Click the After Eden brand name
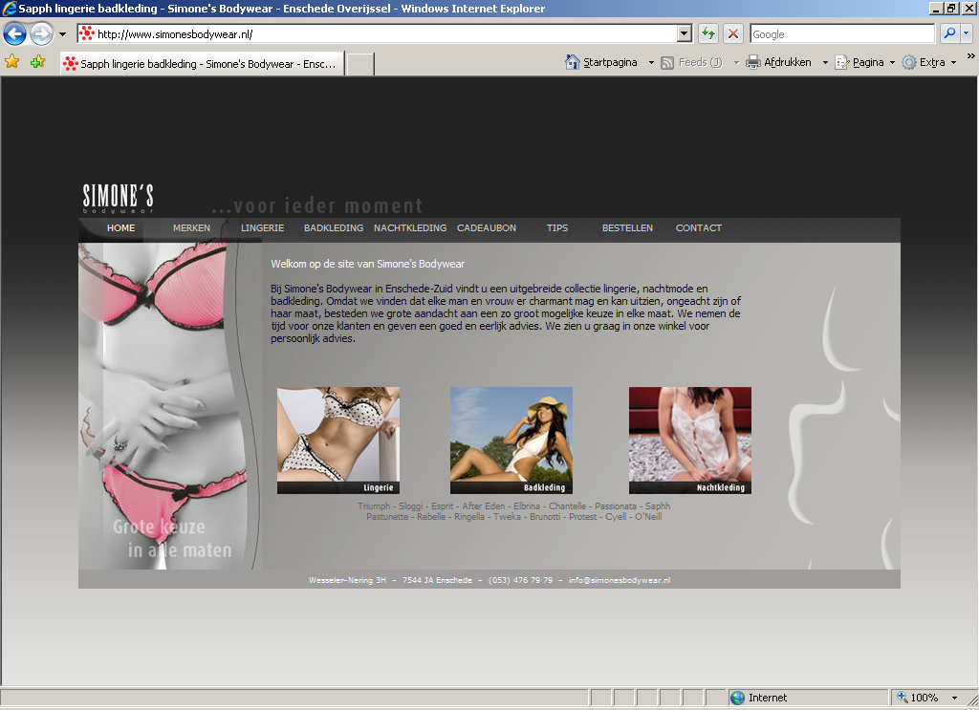 pyautogui.click(x=483, y=506)
